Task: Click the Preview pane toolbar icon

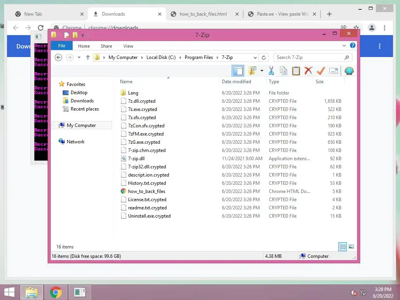Action: click(x=238, y=71)
